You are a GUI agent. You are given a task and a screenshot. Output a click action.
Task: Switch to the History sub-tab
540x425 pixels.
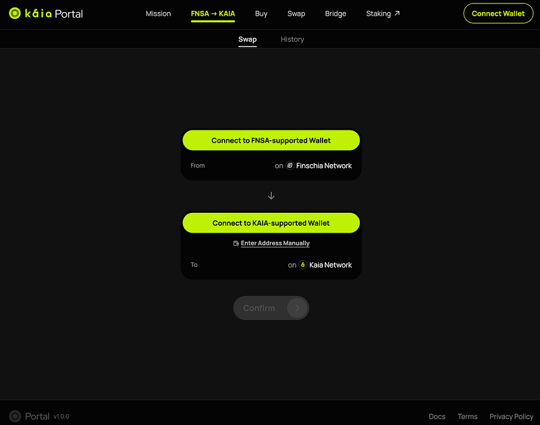(x=292, y=39)
